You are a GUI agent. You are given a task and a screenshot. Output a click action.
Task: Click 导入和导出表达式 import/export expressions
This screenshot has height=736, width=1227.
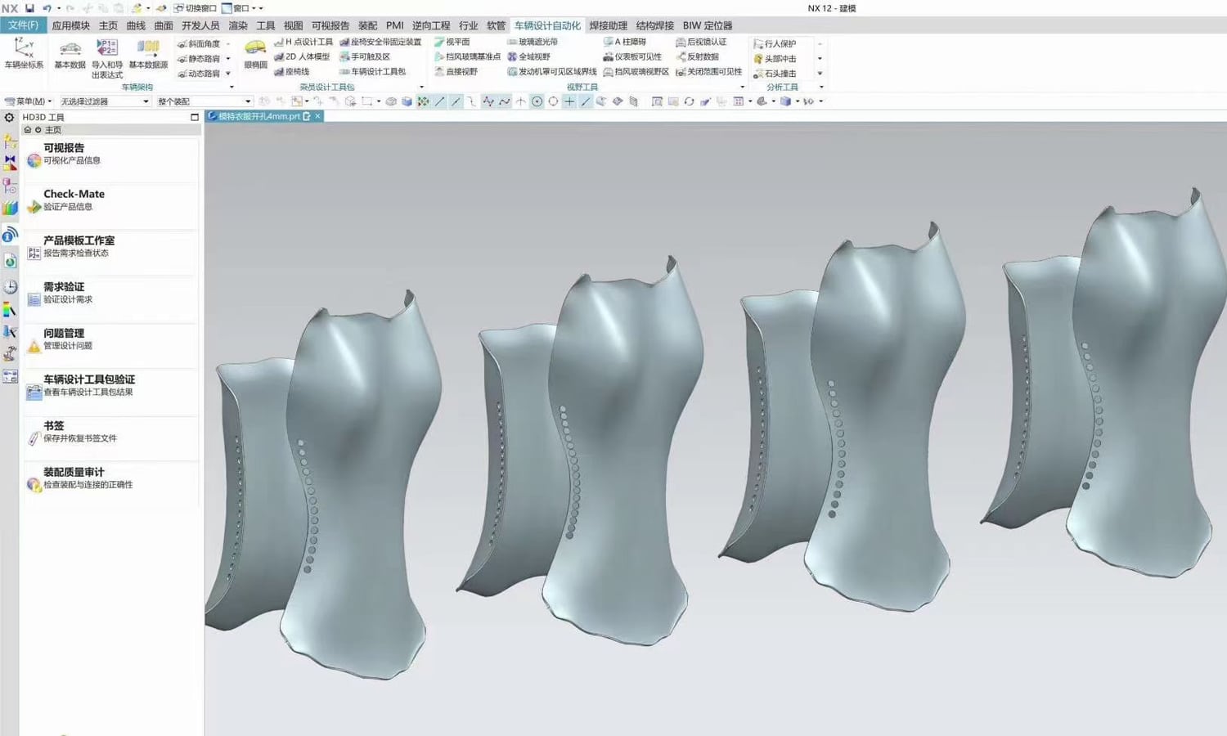[x=107, y=58]
